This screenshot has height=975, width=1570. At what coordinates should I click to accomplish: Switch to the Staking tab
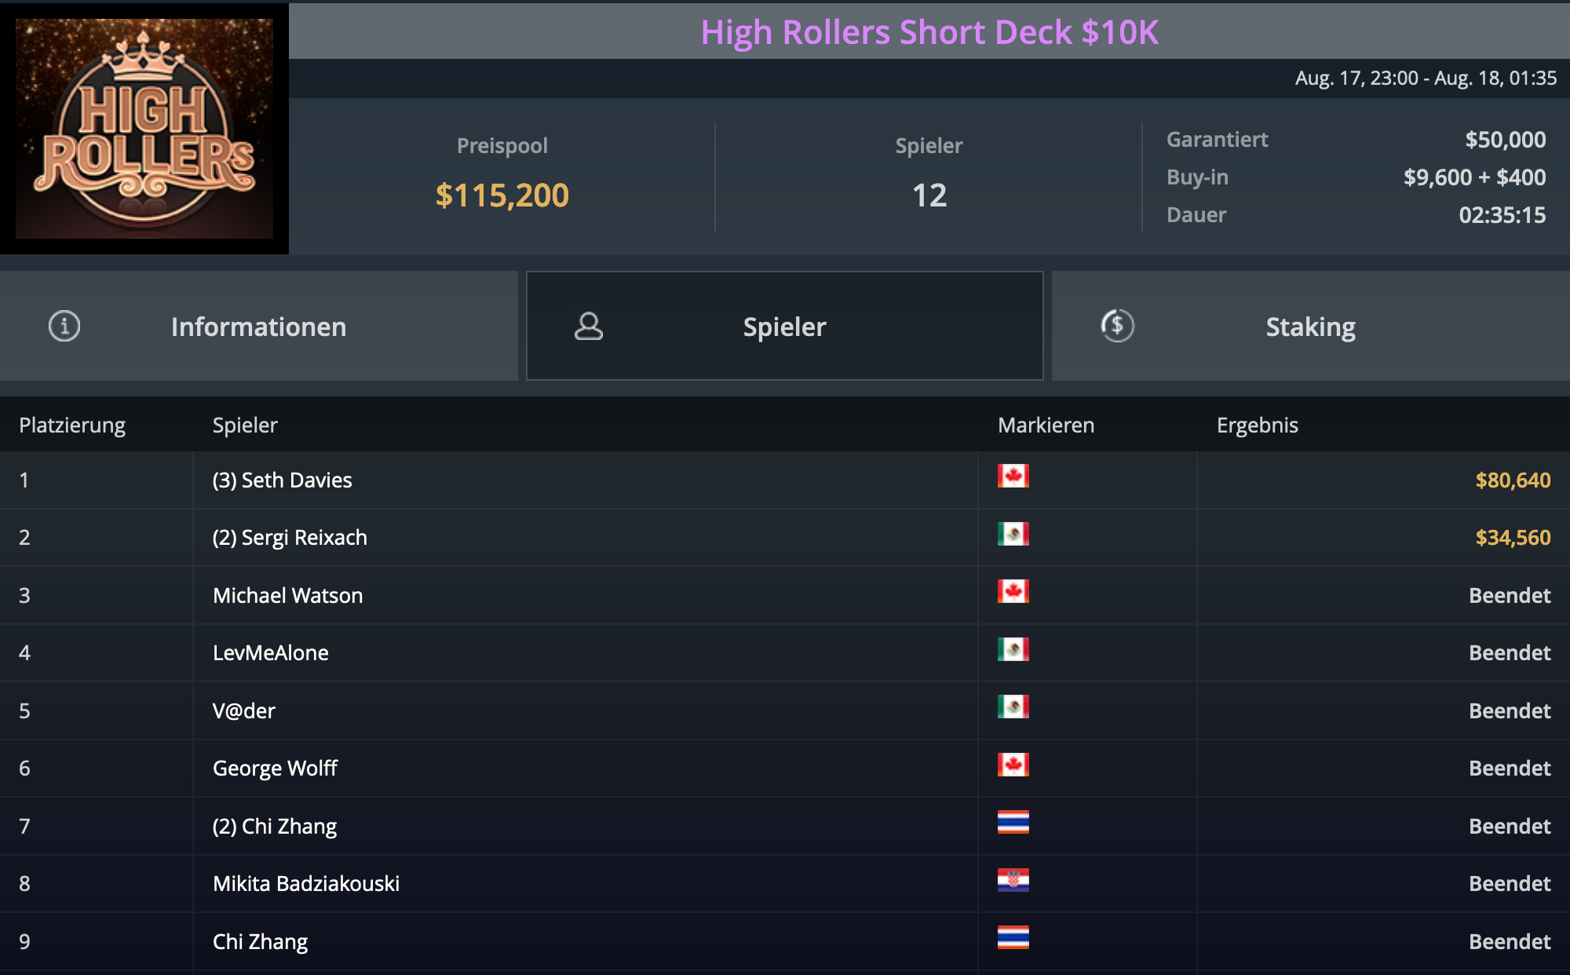1310,327
